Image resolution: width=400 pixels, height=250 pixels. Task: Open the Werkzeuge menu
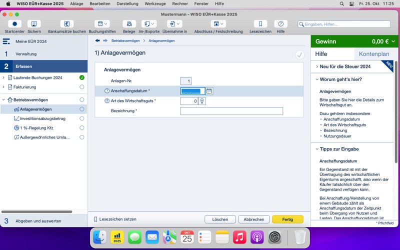(x=155, y=4)
